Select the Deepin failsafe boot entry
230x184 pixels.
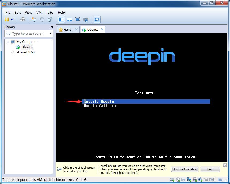coord(100,106)
